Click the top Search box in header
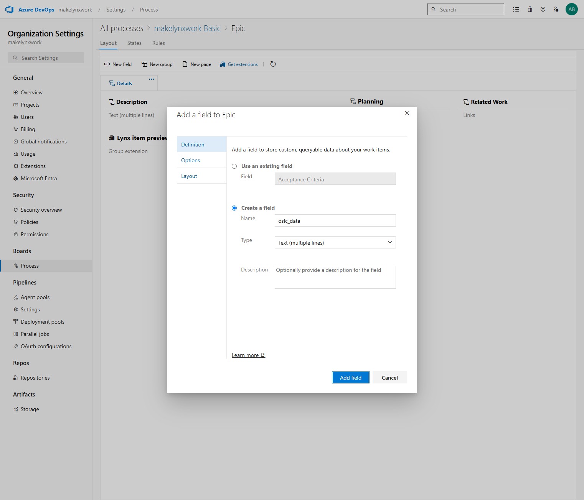The image size is (584, 500). pyautogui.click(x=465, y=10)
